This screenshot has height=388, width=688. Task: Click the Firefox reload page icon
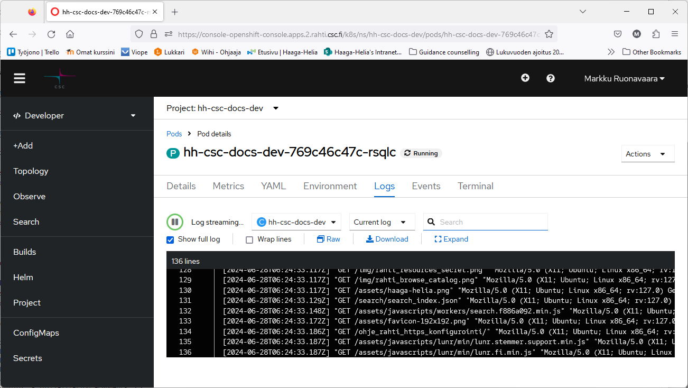(x=51, y=34)
